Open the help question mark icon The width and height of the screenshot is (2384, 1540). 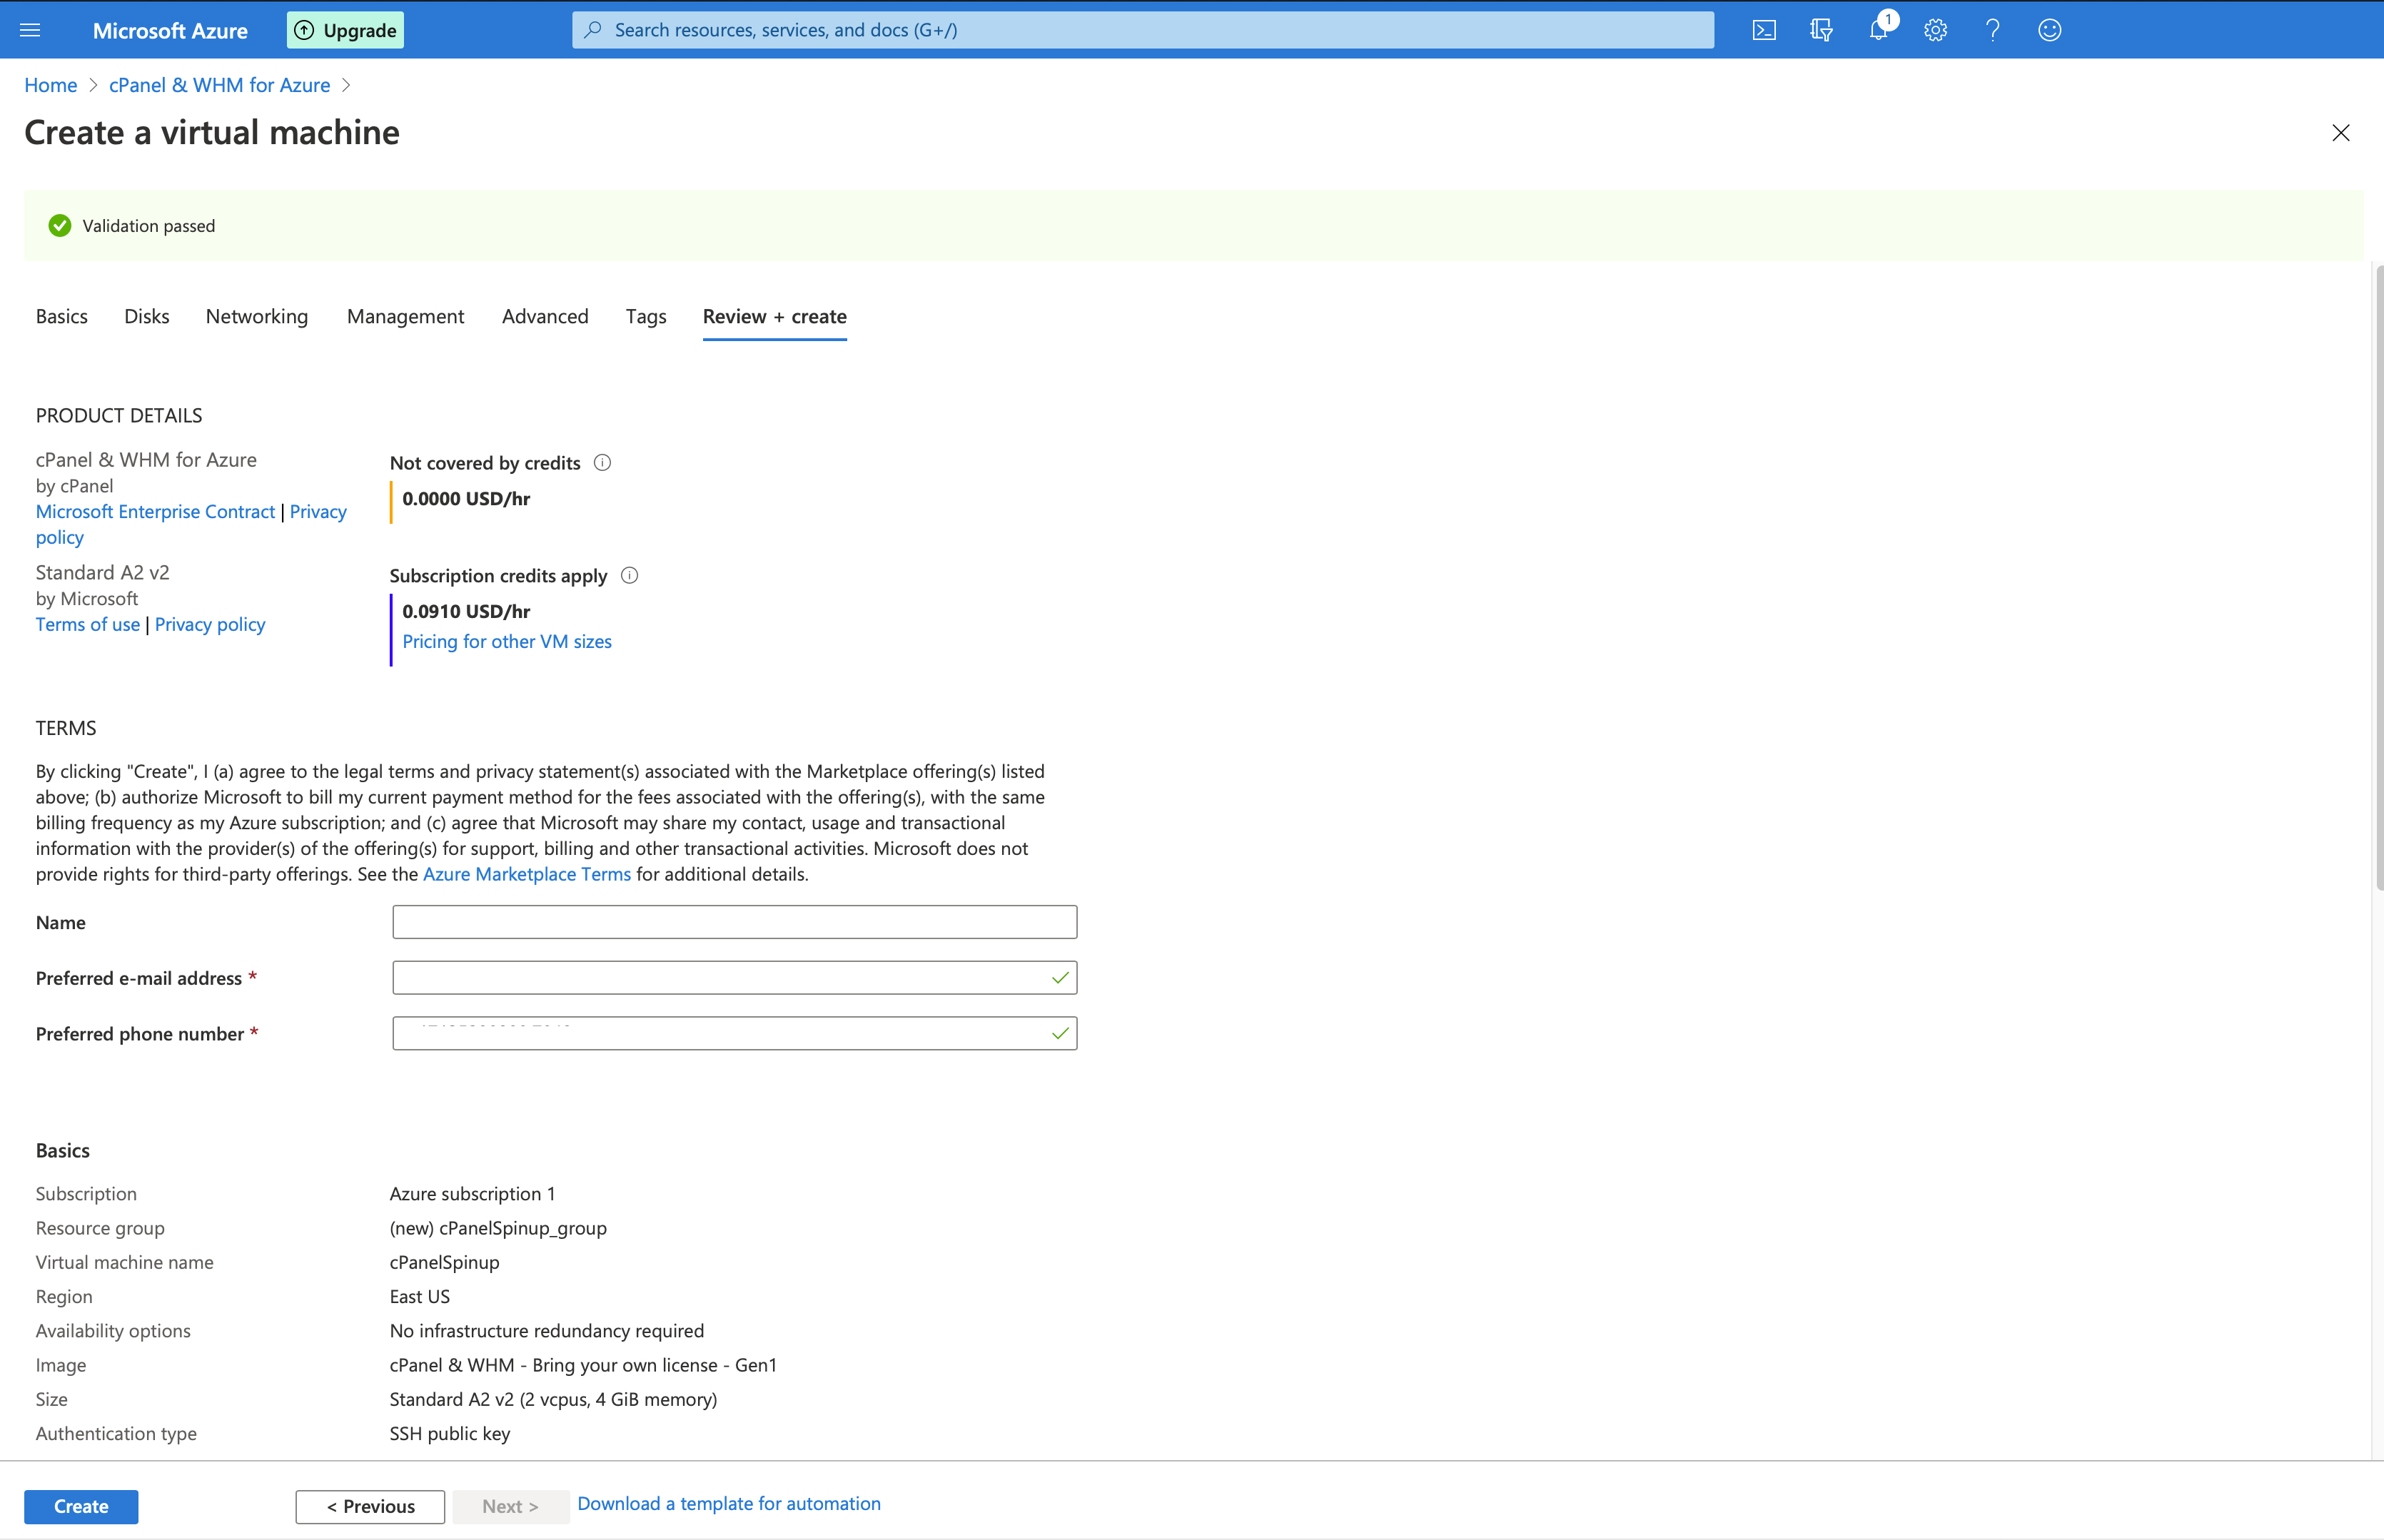click(1992, 30)
